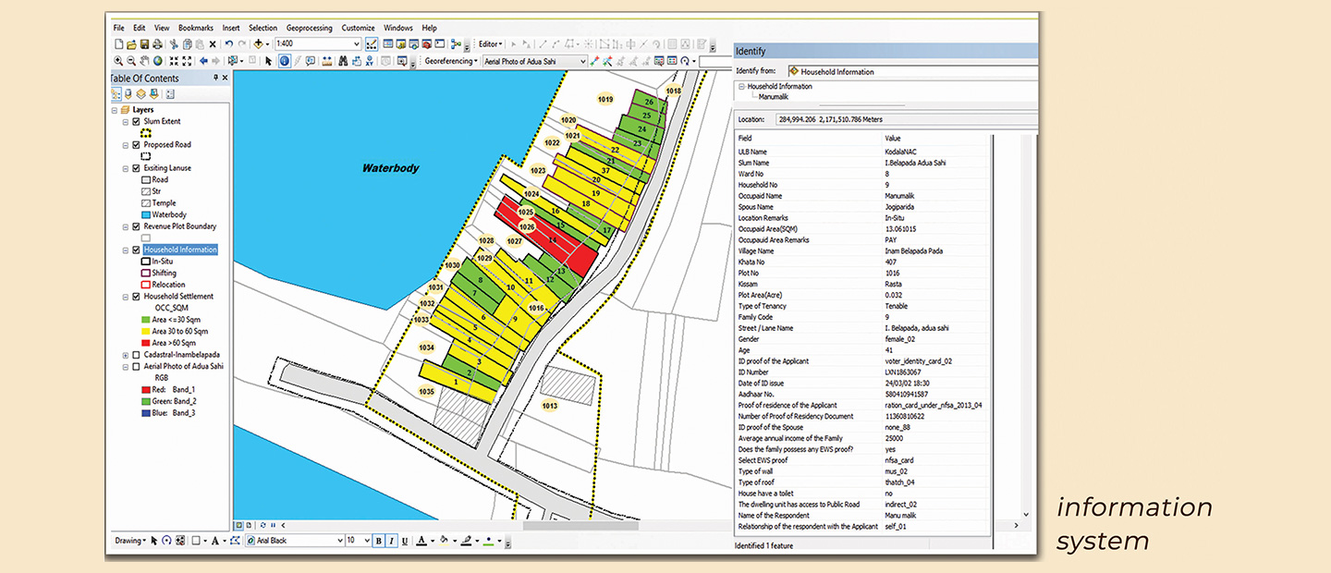1331x573 pixels.
Task: Toggle Bold text formatting
Action: click(x=378, y=541)
